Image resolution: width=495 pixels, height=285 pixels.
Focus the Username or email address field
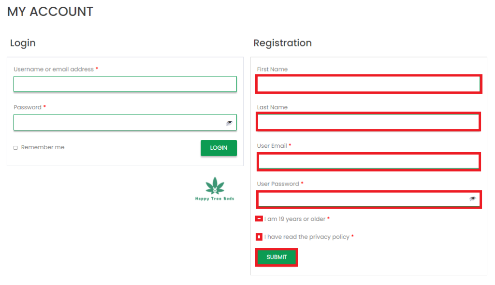125,84
